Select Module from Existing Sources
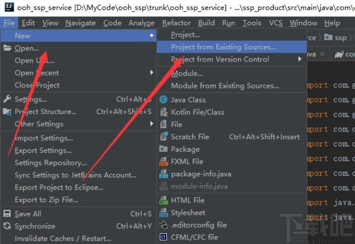This screenshot has width=355, height=244. tap(225, 86)
